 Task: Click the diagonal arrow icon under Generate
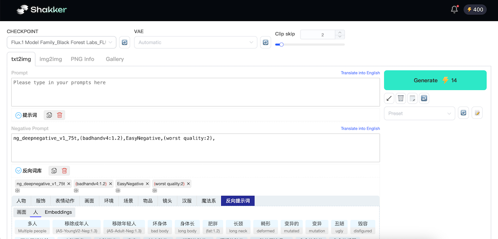[389, 98]
